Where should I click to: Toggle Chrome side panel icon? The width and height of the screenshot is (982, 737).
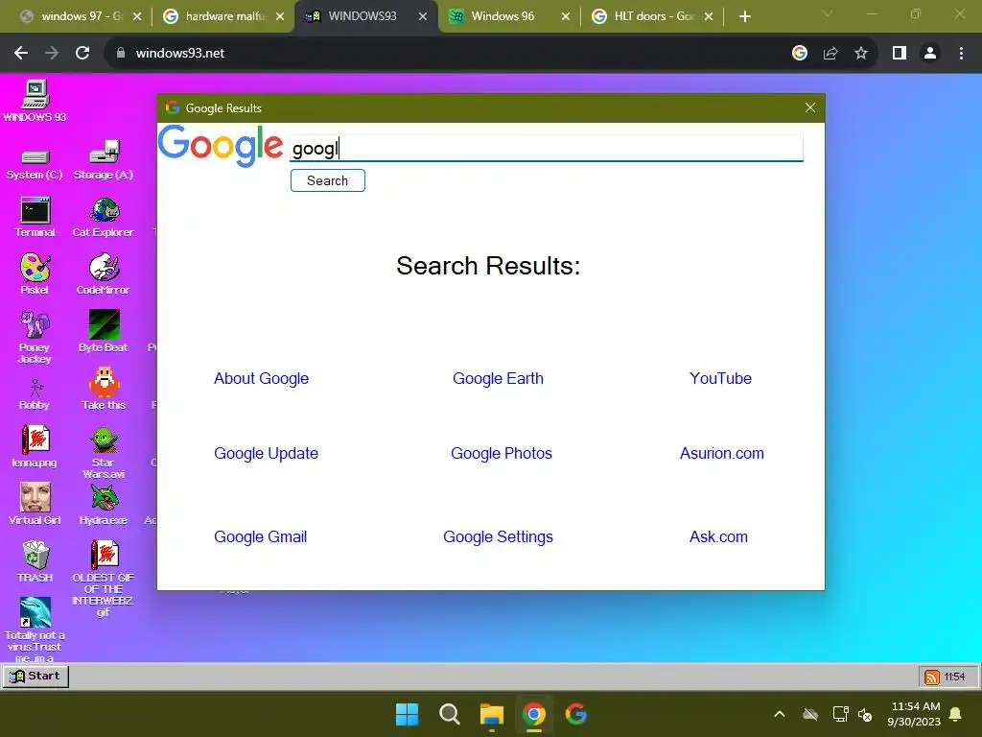[900, 54]
